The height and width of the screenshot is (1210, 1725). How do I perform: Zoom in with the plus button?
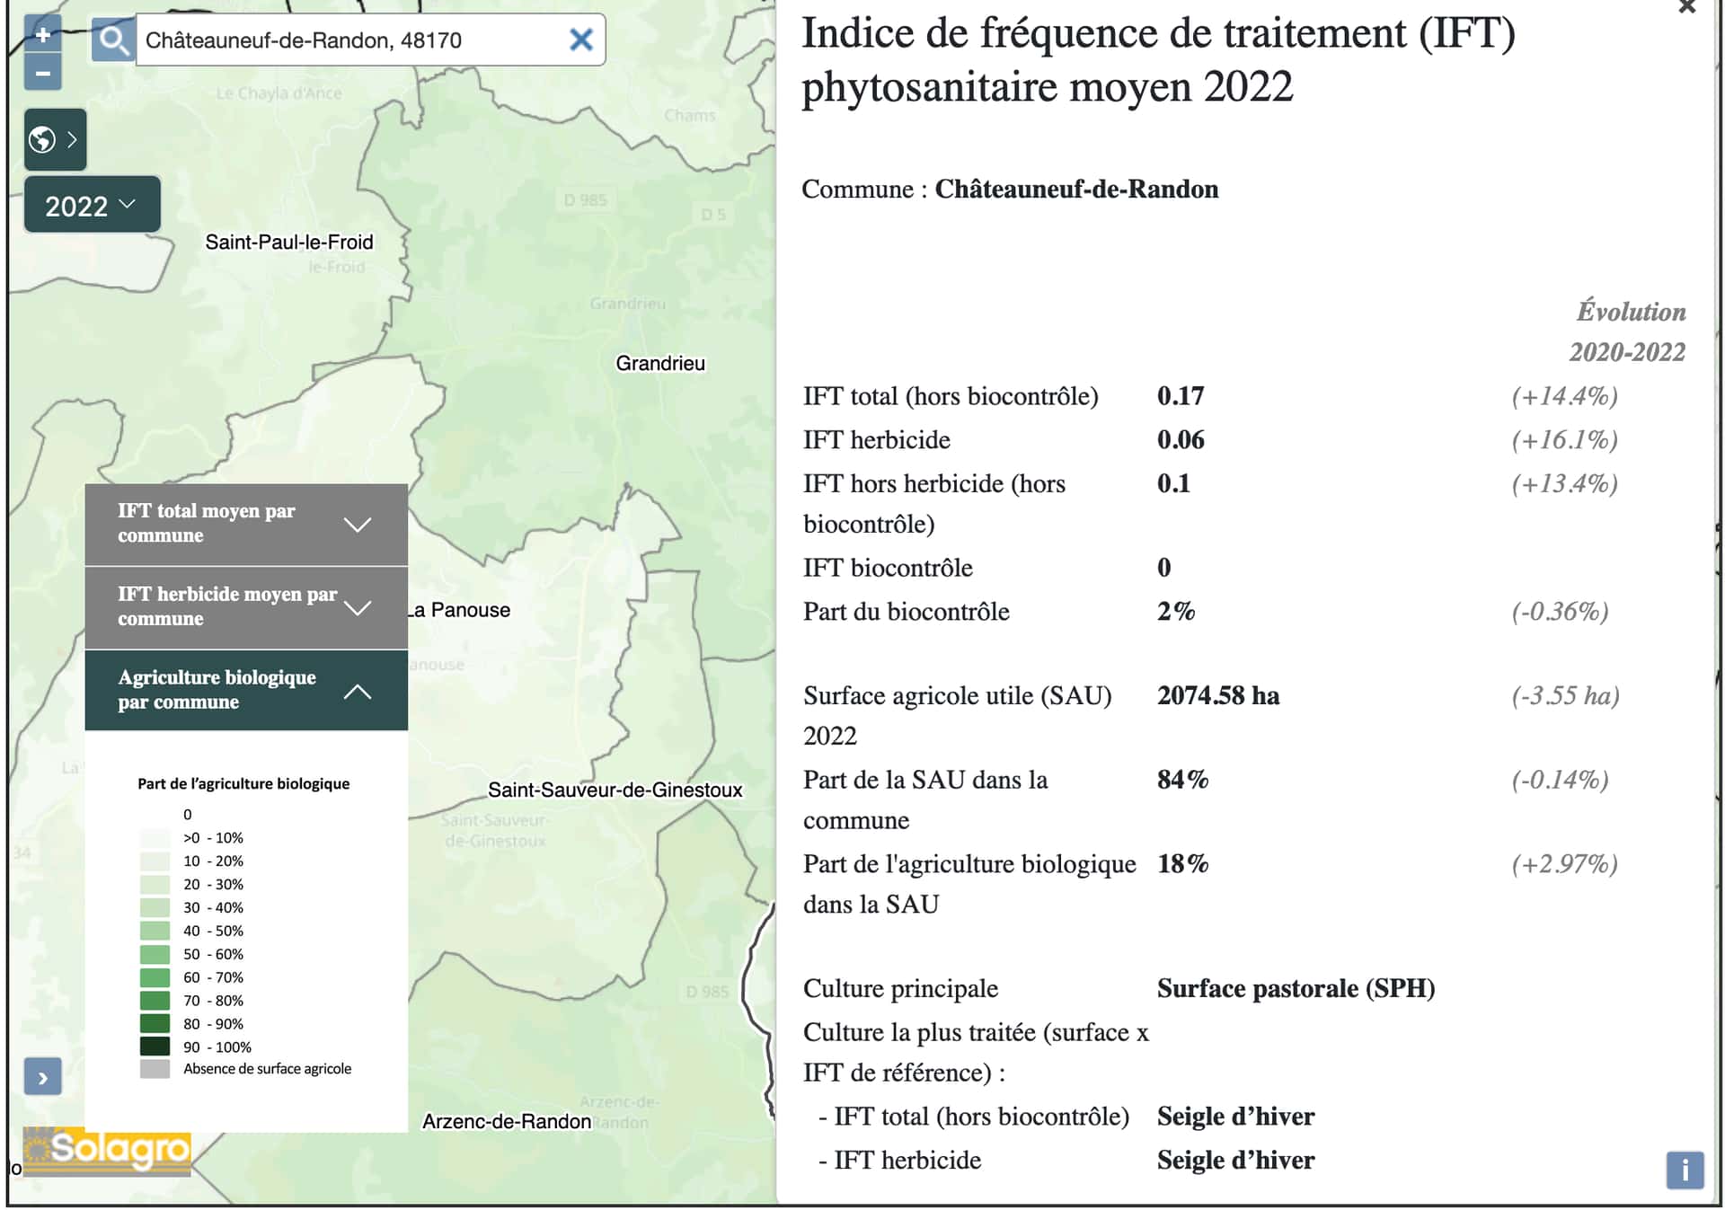[x=42, y=35]
